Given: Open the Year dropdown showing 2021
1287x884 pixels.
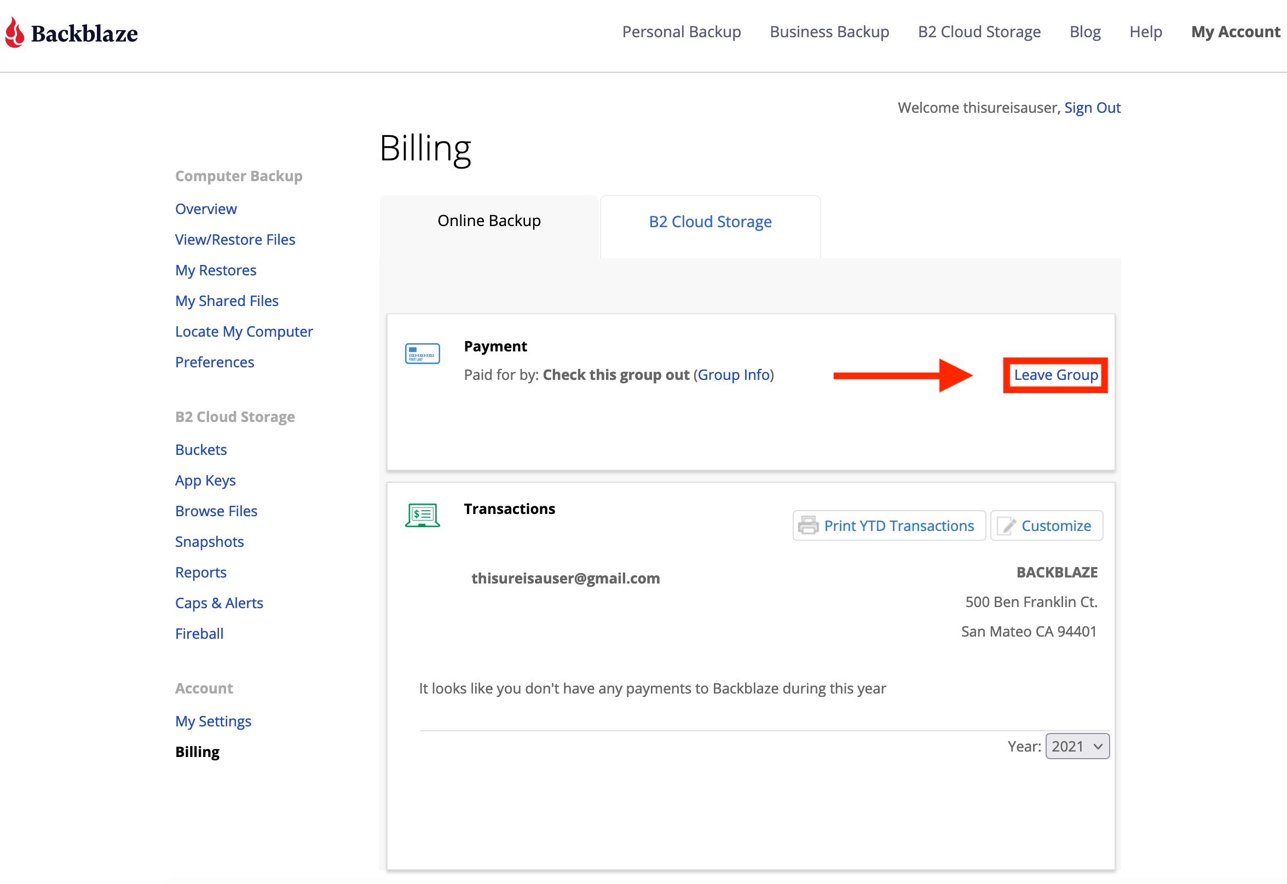Looking at the screenshot, I should click(x=1077, y=746).
